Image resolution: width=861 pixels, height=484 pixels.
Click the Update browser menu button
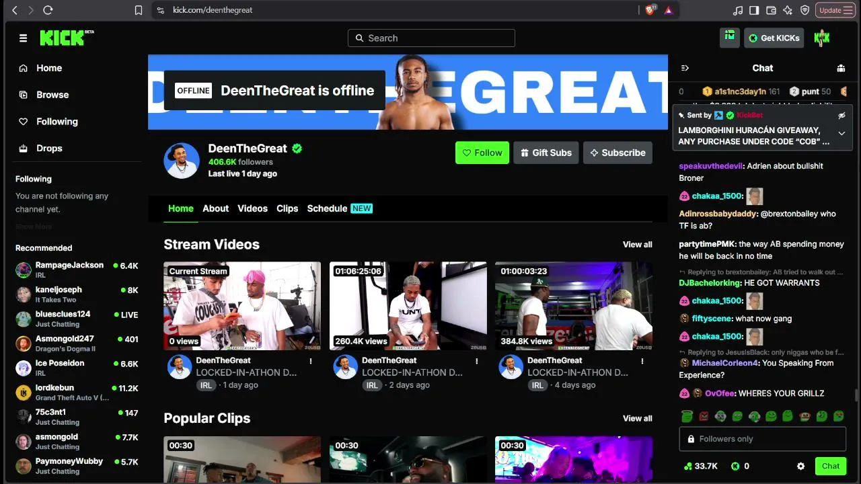[x=835, y=10]
